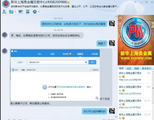Open the link http://url.cn/2FKjhH8
Viewport: 154px width, 120px height.
[130, 80]
